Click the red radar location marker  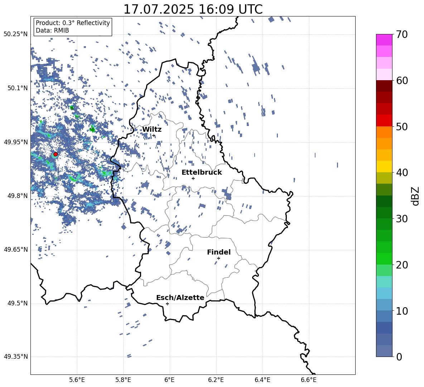[x=56, y=154]
